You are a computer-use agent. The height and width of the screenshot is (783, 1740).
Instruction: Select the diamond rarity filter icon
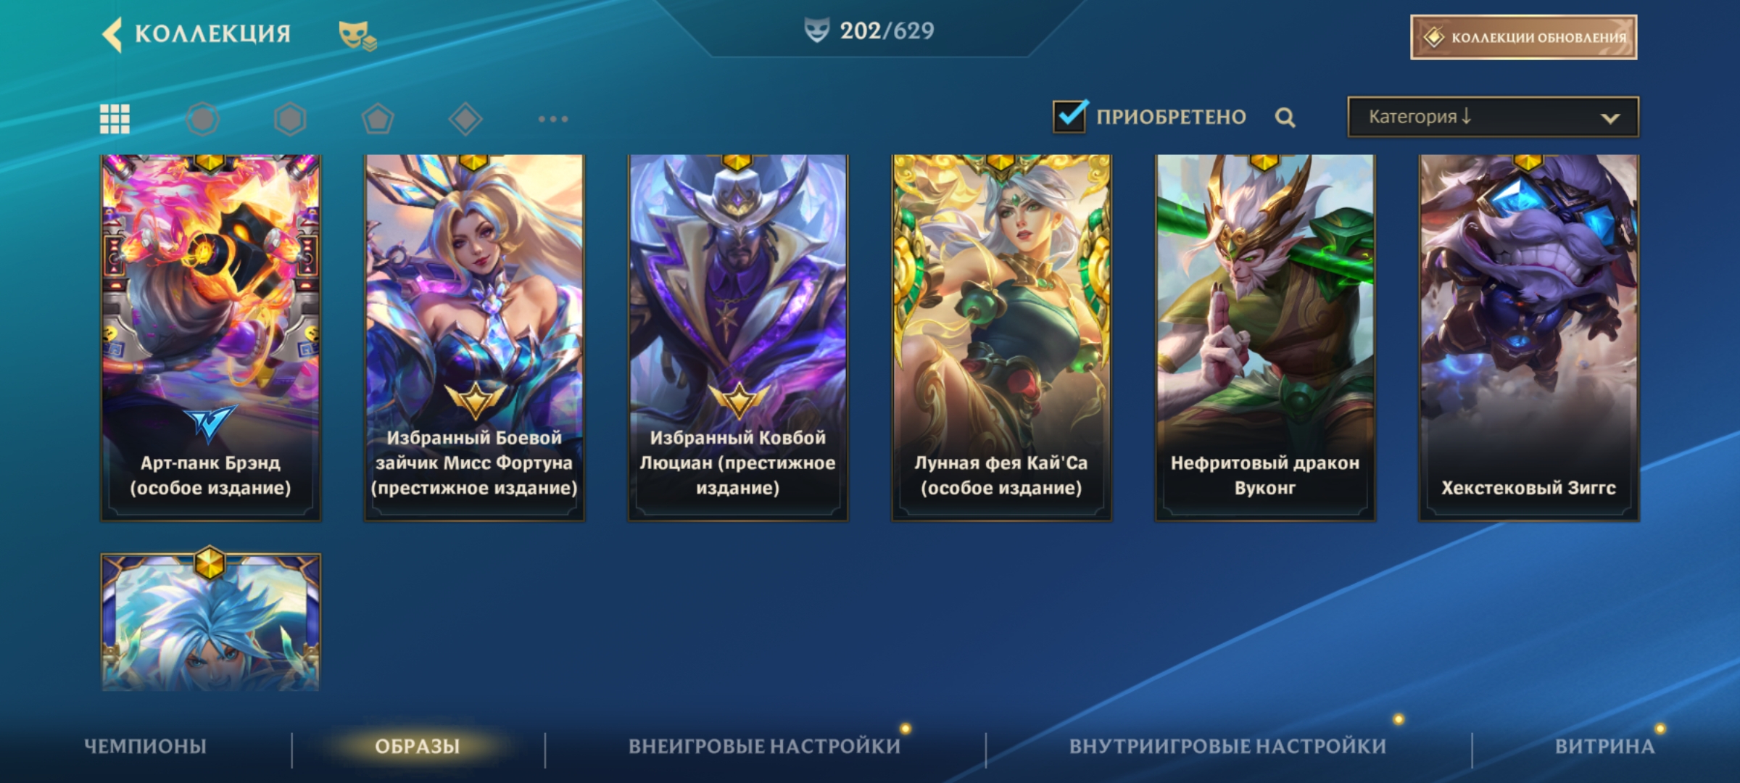465,119
